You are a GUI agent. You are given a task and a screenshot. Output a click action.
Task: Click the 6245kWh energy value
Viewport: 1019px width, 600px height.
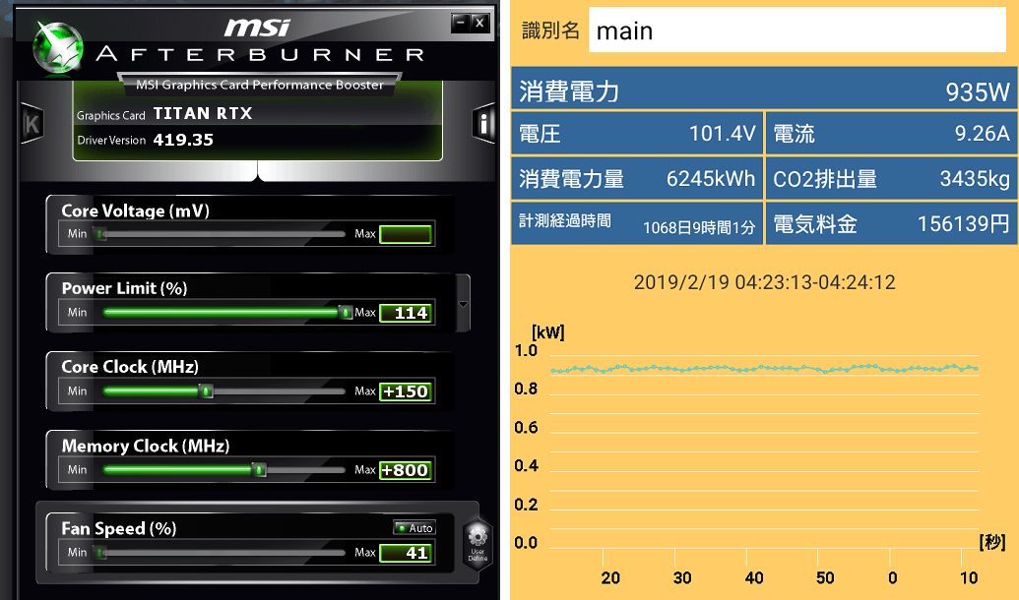711,179
